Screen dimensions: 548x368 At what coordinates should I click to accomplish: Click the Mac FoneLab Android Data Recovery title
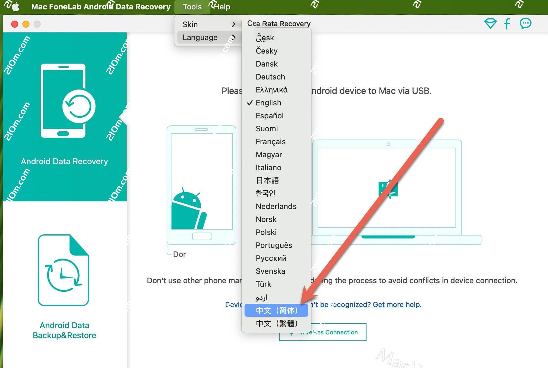pos(101,6)
